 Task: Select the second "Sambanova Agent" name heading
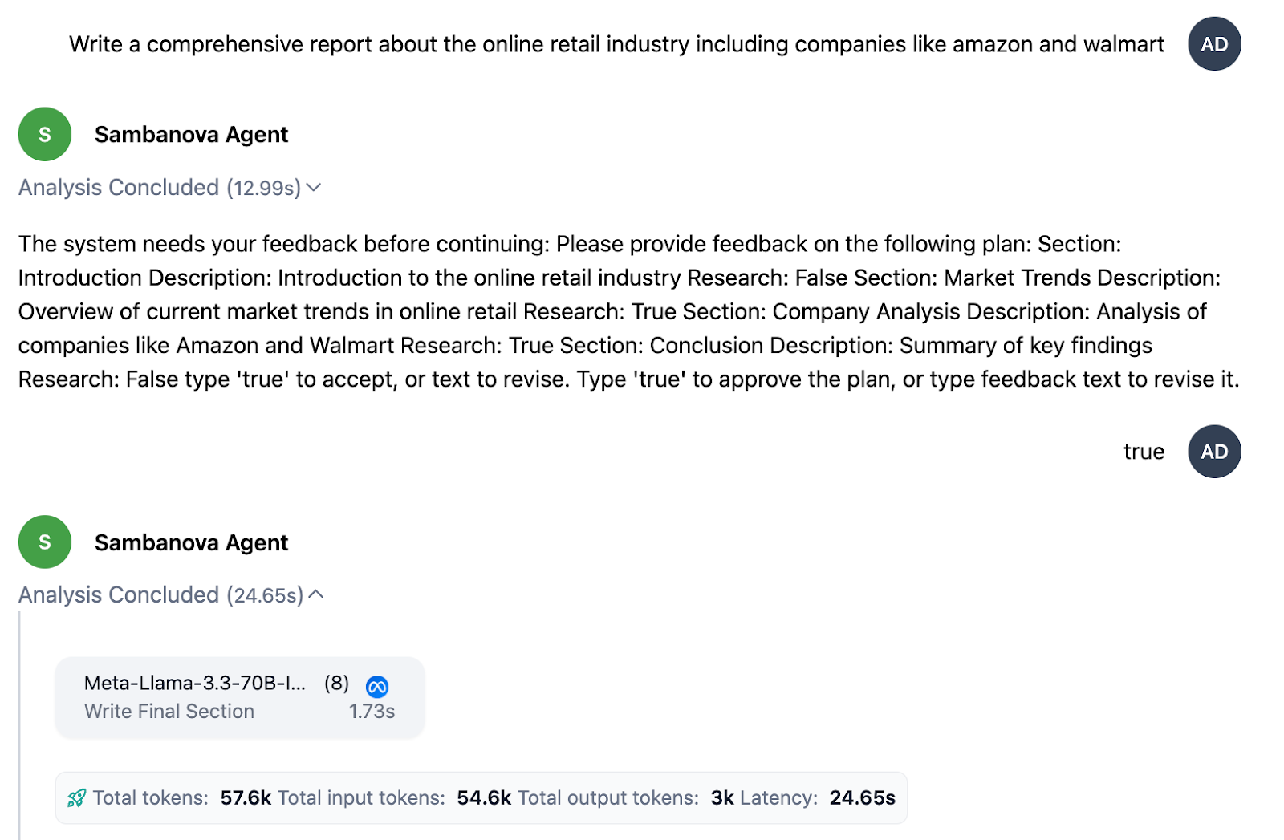192,542
